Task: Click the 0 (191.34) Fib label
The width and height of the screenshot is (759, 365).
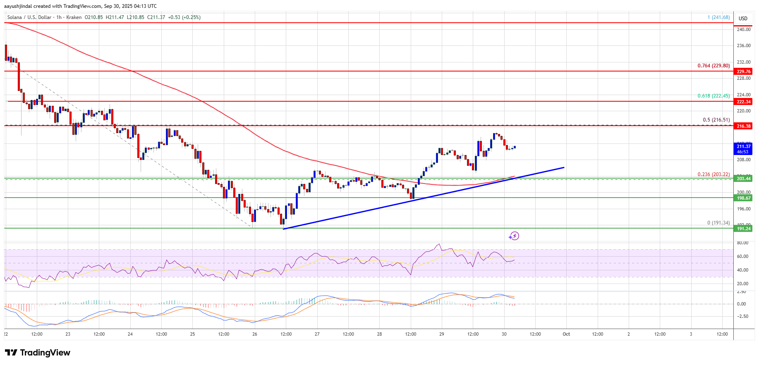Action: pyautogui.click(x=718, y=223)
